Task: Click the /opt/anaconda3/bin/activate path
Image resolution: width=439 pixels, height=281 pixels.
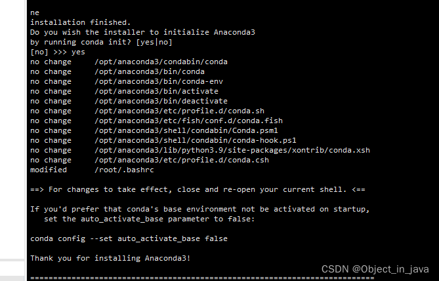Action: click(x=157, y=91)
